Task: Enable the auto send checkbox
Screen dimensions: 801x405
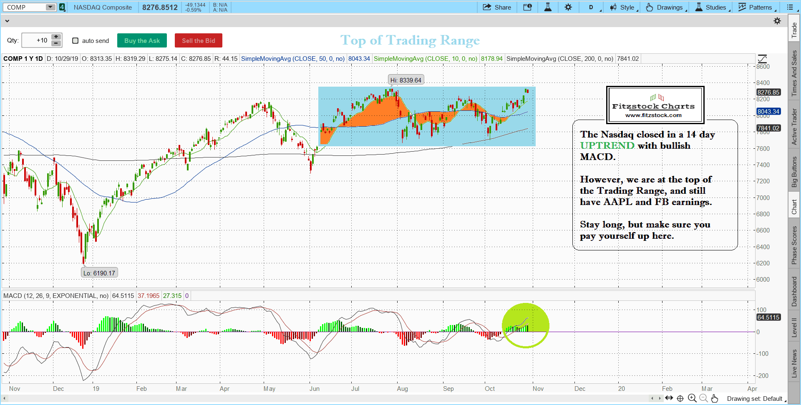Action: 76,41
